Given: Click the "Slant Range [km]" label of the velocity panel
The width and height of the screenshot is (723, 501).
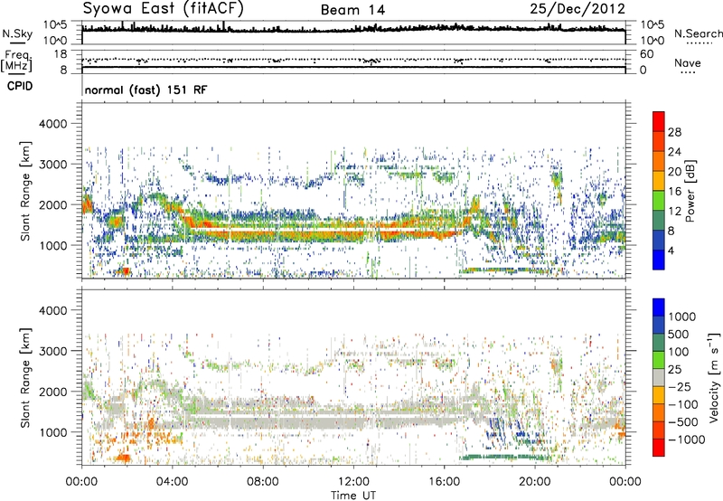Looking at the screenshot, I should click(25, 378).
